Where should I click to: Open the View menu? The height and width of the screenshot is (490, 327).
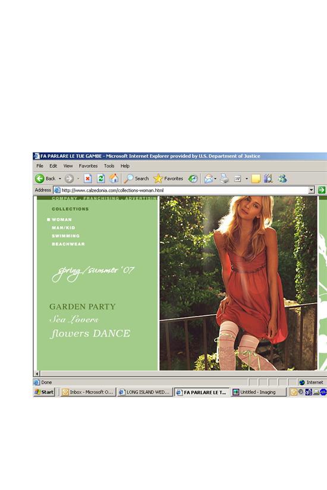[68, 166]
